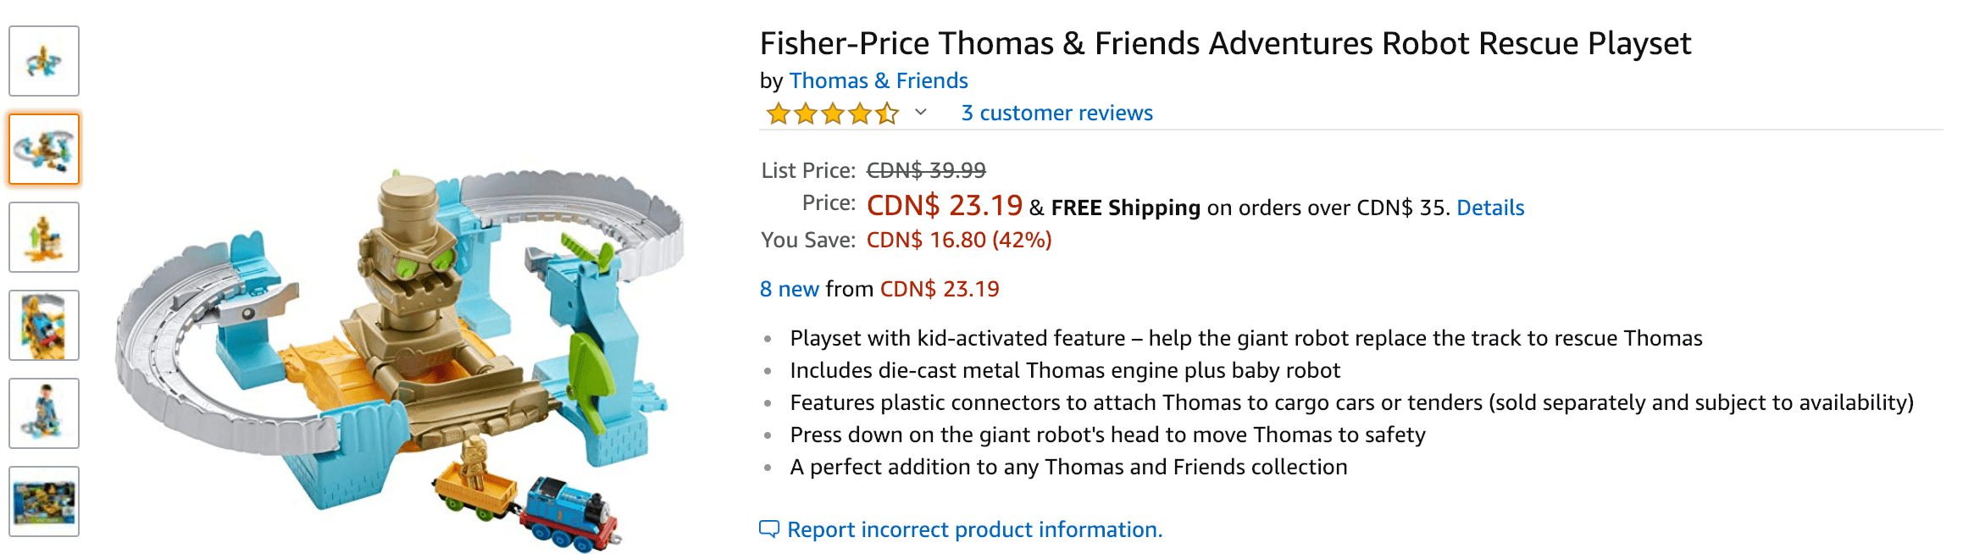Click Report incorrect product information link
Screen dimensions: 1974x554
974,529
